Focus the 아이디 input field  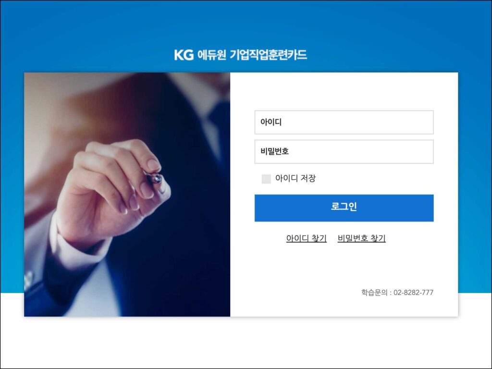344,122
